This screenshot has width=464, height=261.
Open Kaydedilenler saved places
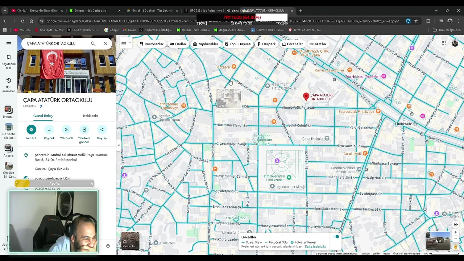click(x=9, y=62)
